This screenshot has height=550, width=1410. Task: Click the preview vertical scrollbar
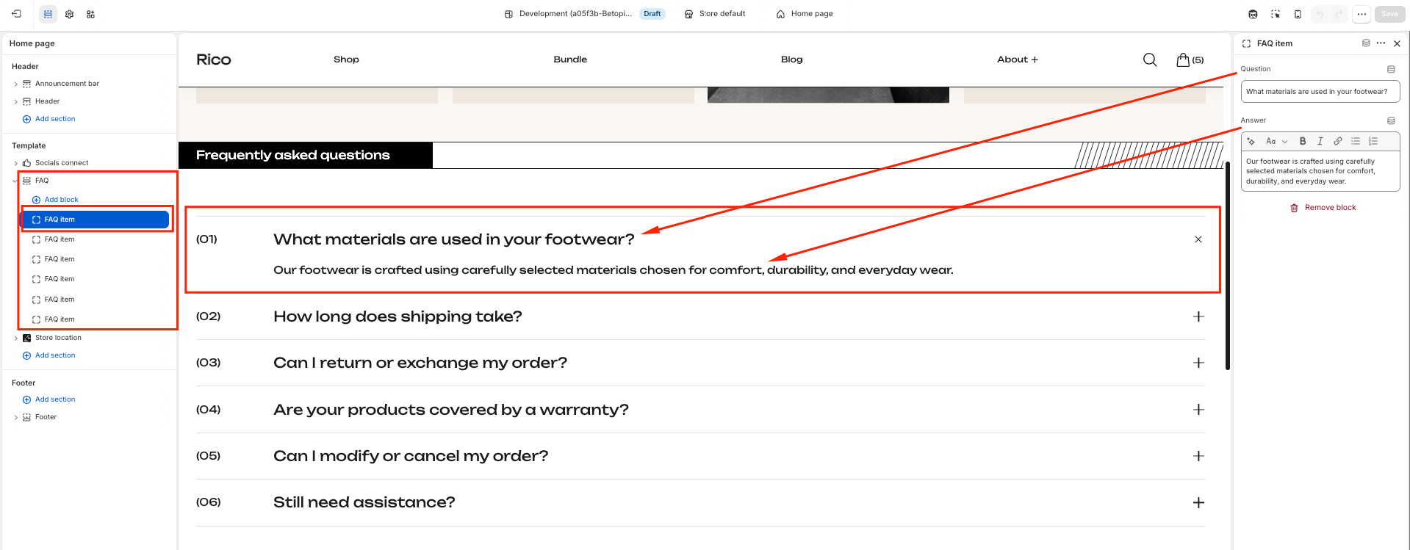[x=1227, y=265]
